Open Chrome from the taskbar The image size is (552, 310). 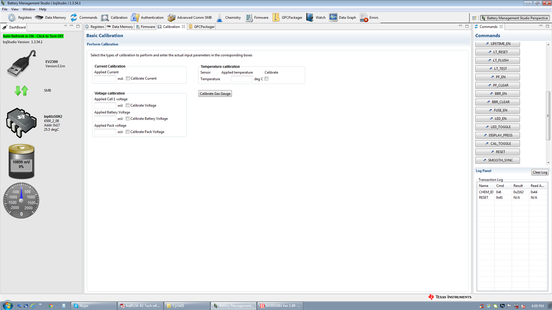(51, 306)
